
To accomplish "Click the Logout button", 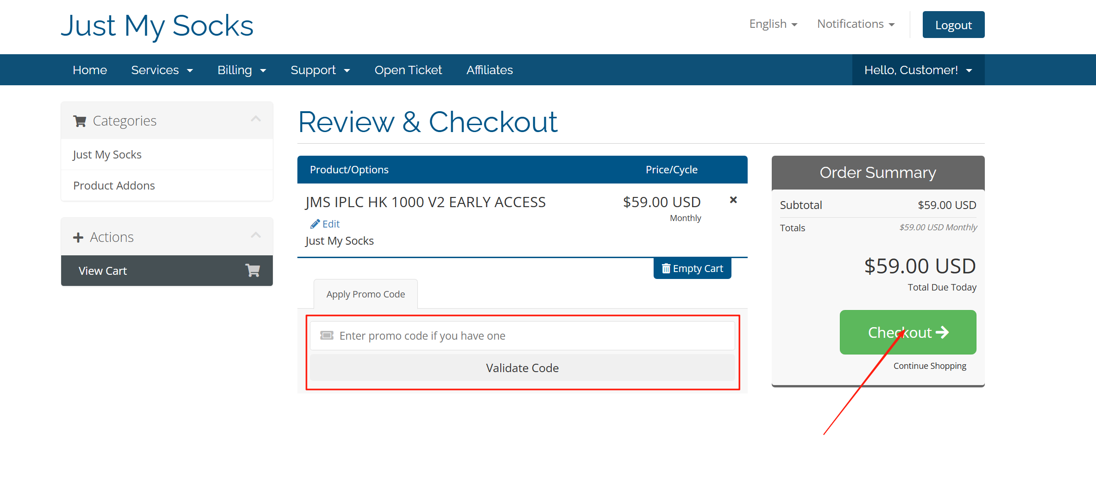I will pos(953,25).
